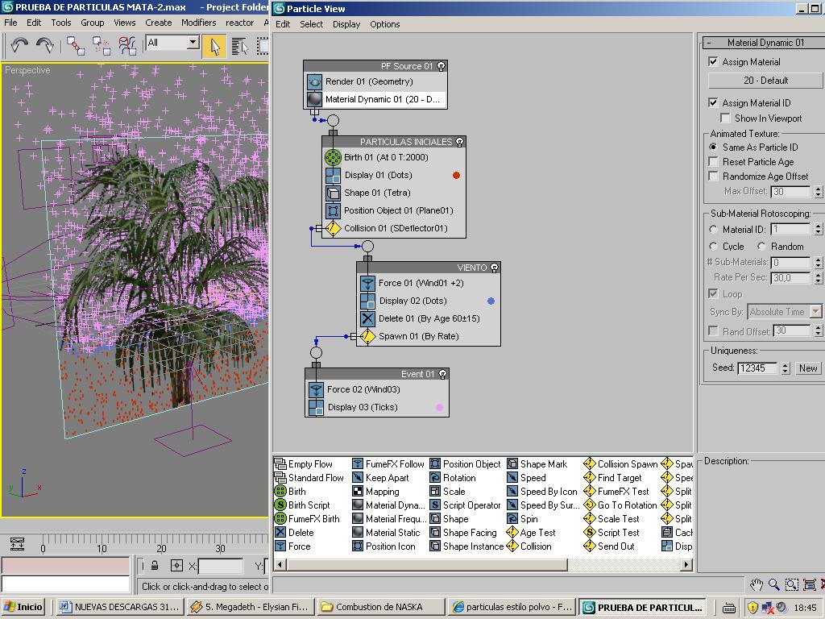The width and height of the screenshot is (825, 619).
Task: Click the Collision 01 test diamond icon
Action: (333, 228)
